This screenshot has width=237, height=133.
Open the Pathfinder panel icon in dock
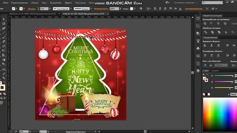point(198,26)
